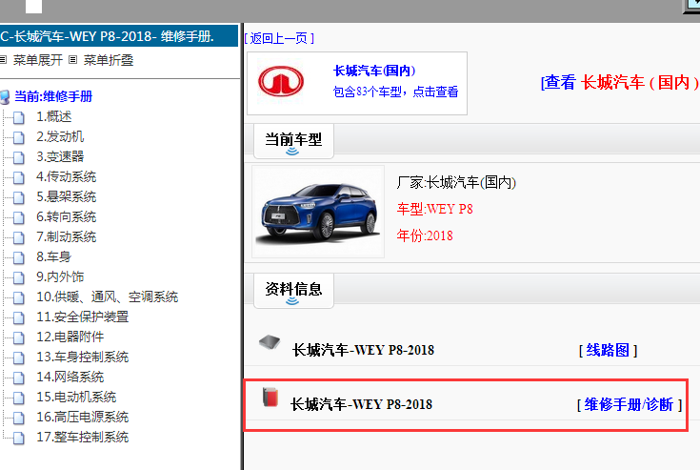Open the 6.转向系统 chapter
The height and width of the screenshot is (470, 700).
coord(66,216)
